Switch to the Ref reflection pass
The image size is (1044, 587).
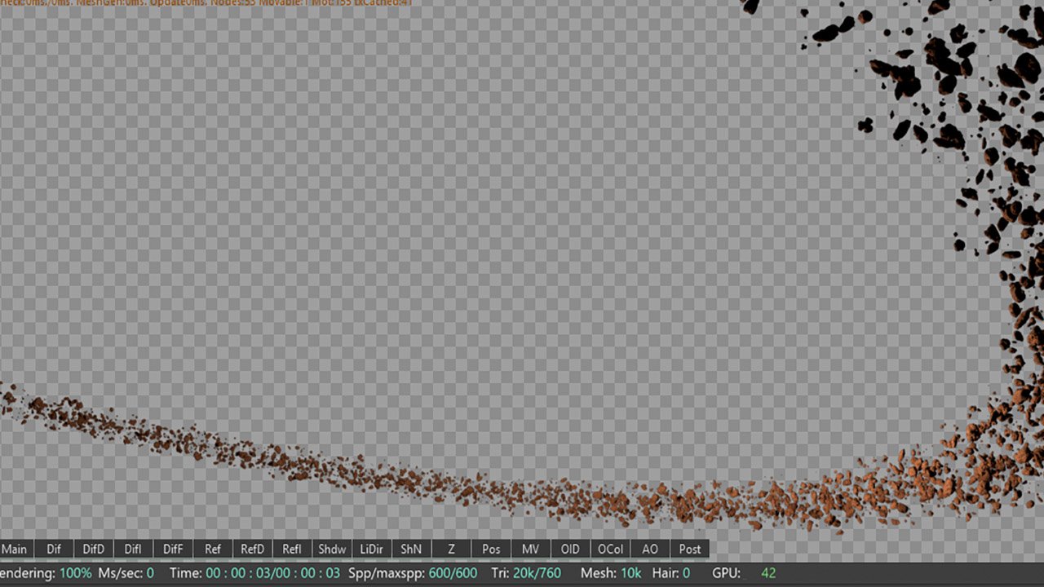tap(213, 549)
